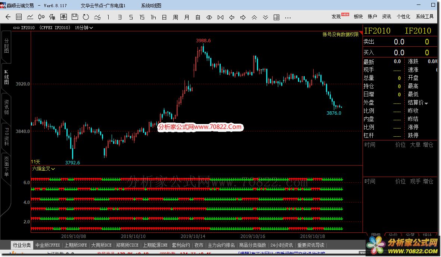Image resolution: width=441 pixels, height=257 pixels.
Task: Select the 1h hourly period
Action: click(x=153, y=17)
